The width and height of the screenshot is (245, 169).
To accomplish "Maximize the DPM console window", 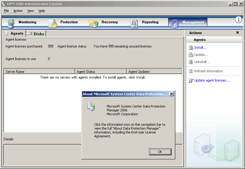I will pos(235,4).
